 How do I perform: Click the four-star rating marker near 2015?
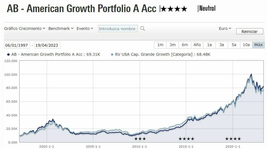(x=186, y=139)
